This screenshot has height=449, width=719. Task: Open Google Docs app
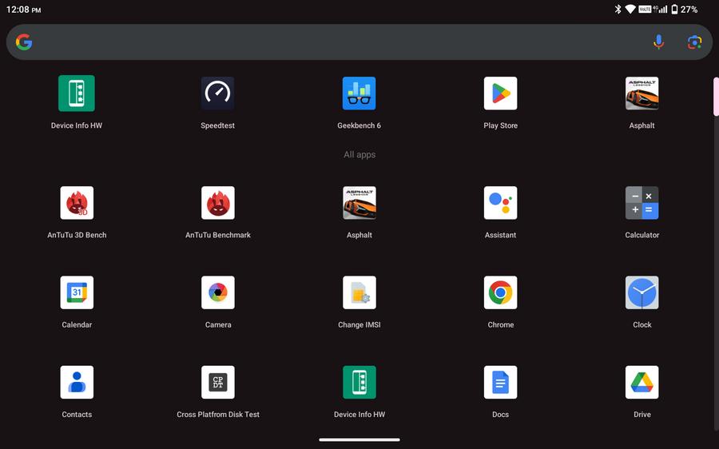point(500,382)
